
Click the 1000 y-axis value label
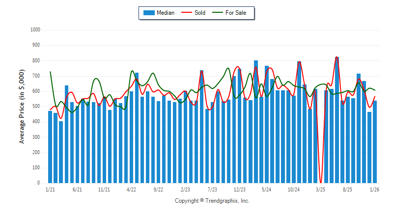click(35, 30)
